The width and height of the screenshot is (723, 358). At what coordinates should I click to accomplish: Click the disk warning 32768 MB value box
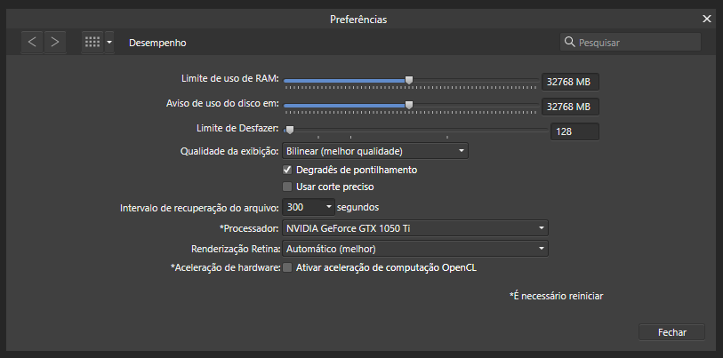click(x=570, y=107)
